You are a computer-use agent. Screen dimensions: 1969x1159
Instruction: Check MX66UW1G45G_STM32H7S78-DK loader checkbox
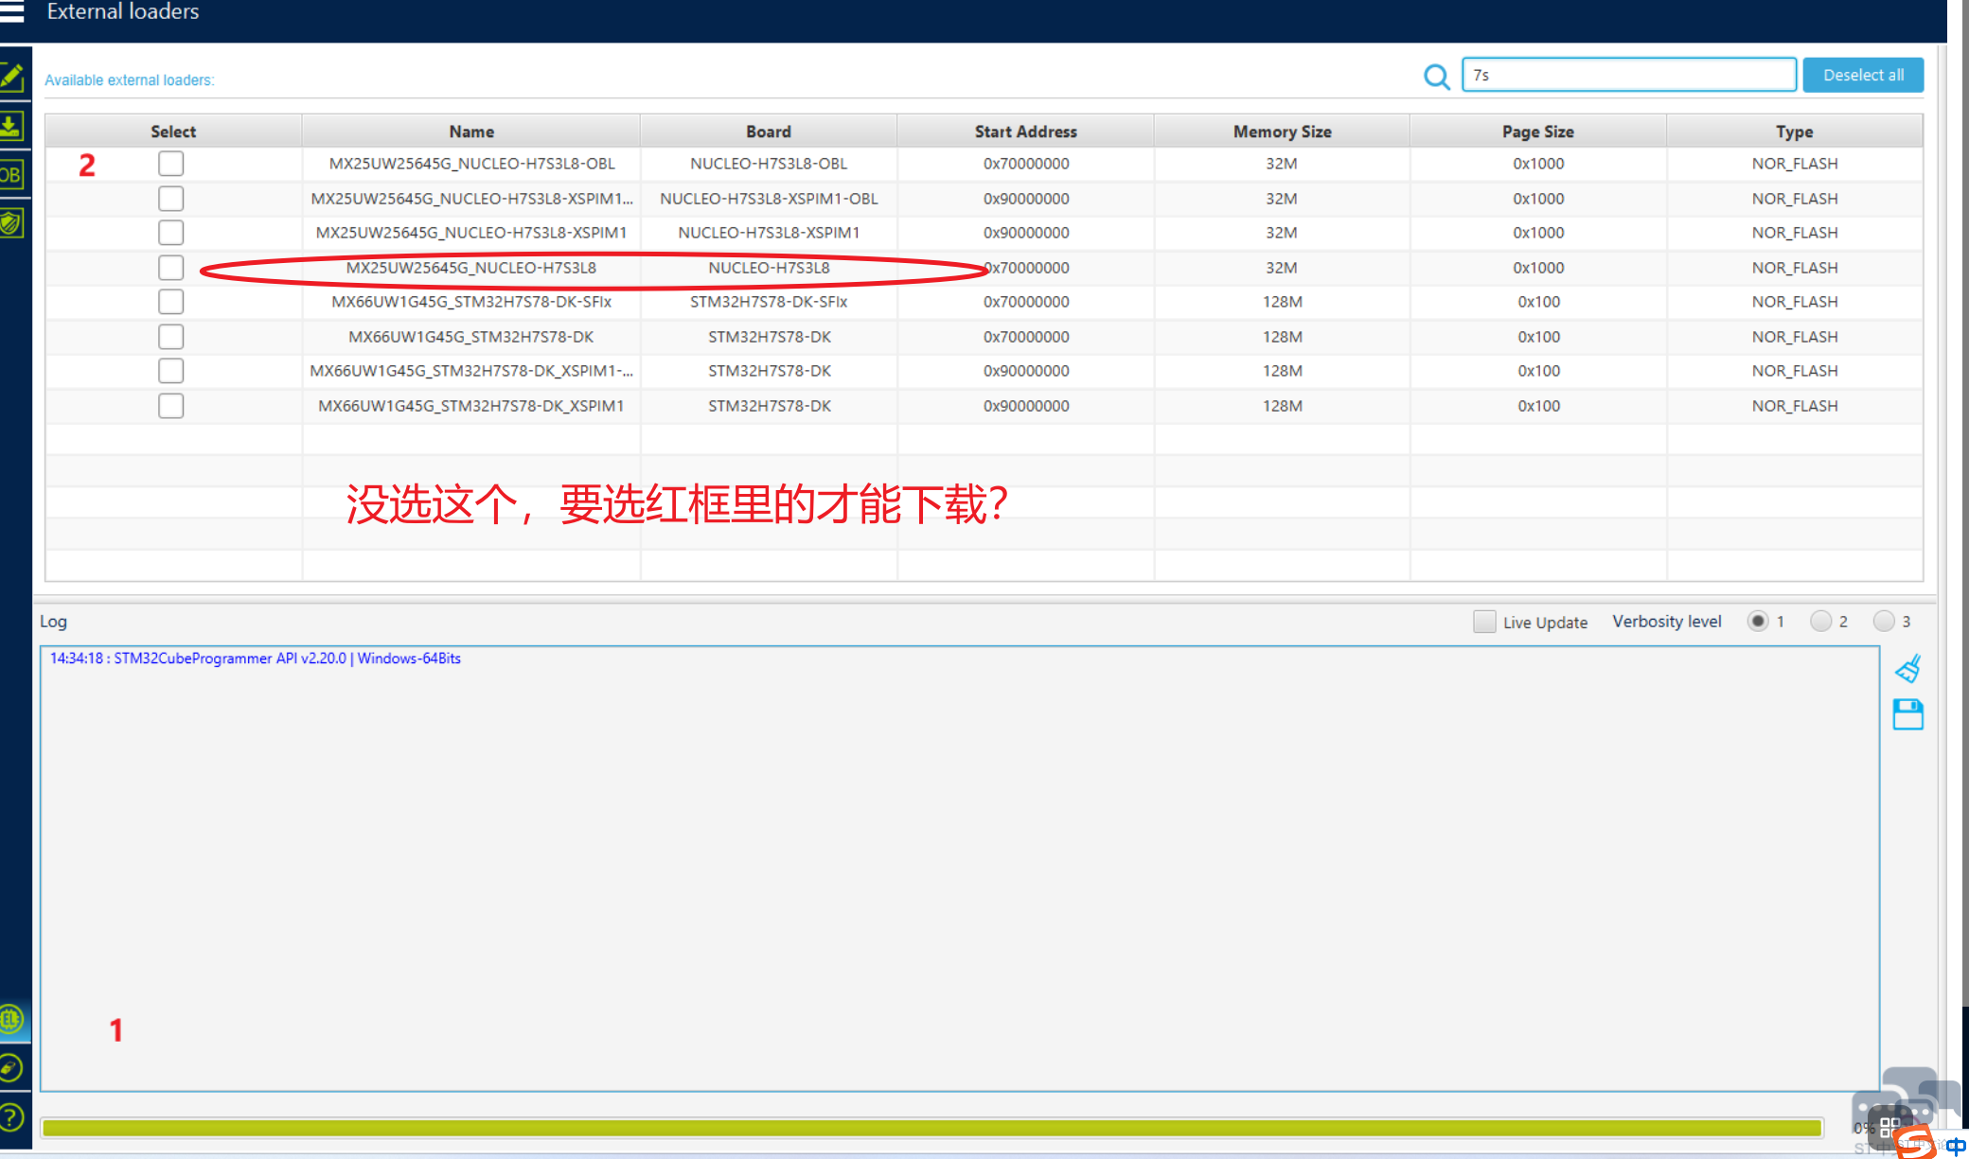click(171, 337)
